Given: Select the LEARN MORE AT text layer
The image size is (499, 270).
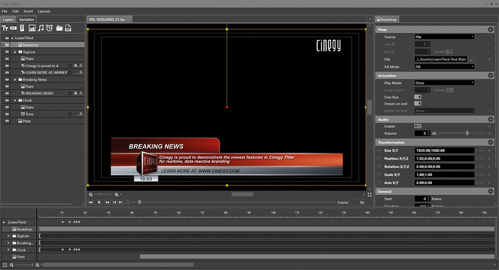Looking at the screenshot, I should point(46,73).
